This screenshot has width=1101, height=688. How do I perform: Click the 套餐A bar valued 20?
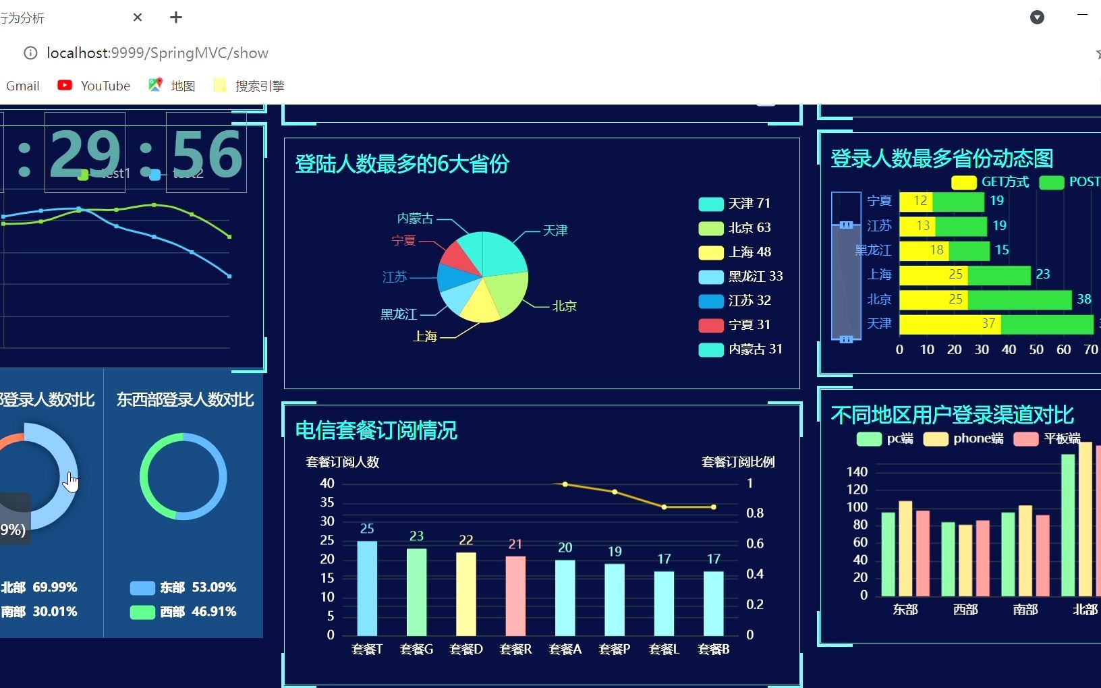click(x=565, y=598)
